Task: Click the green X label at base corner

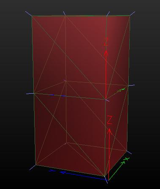Action: click(127, 159)
